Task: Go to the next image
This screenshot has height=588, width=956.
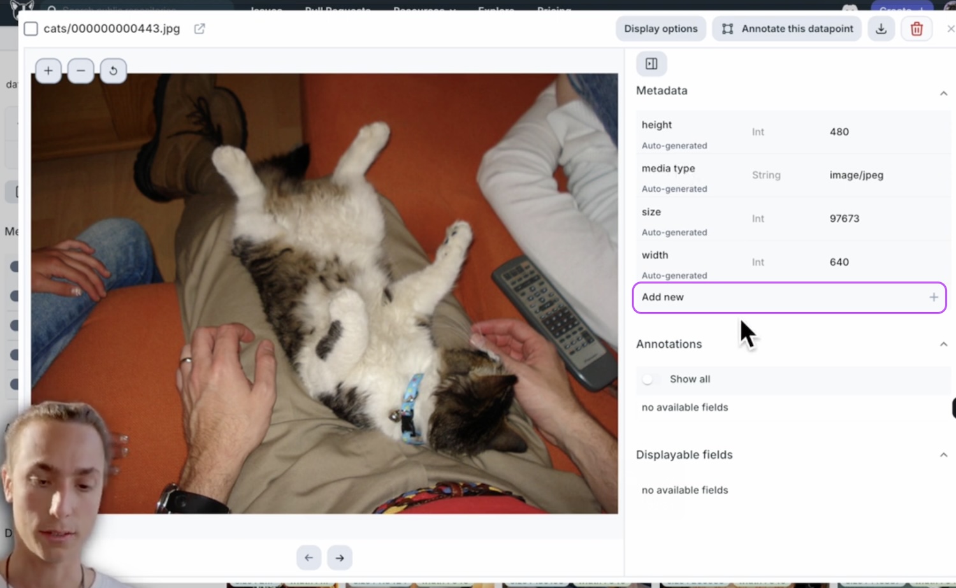Action: (340, 558)
